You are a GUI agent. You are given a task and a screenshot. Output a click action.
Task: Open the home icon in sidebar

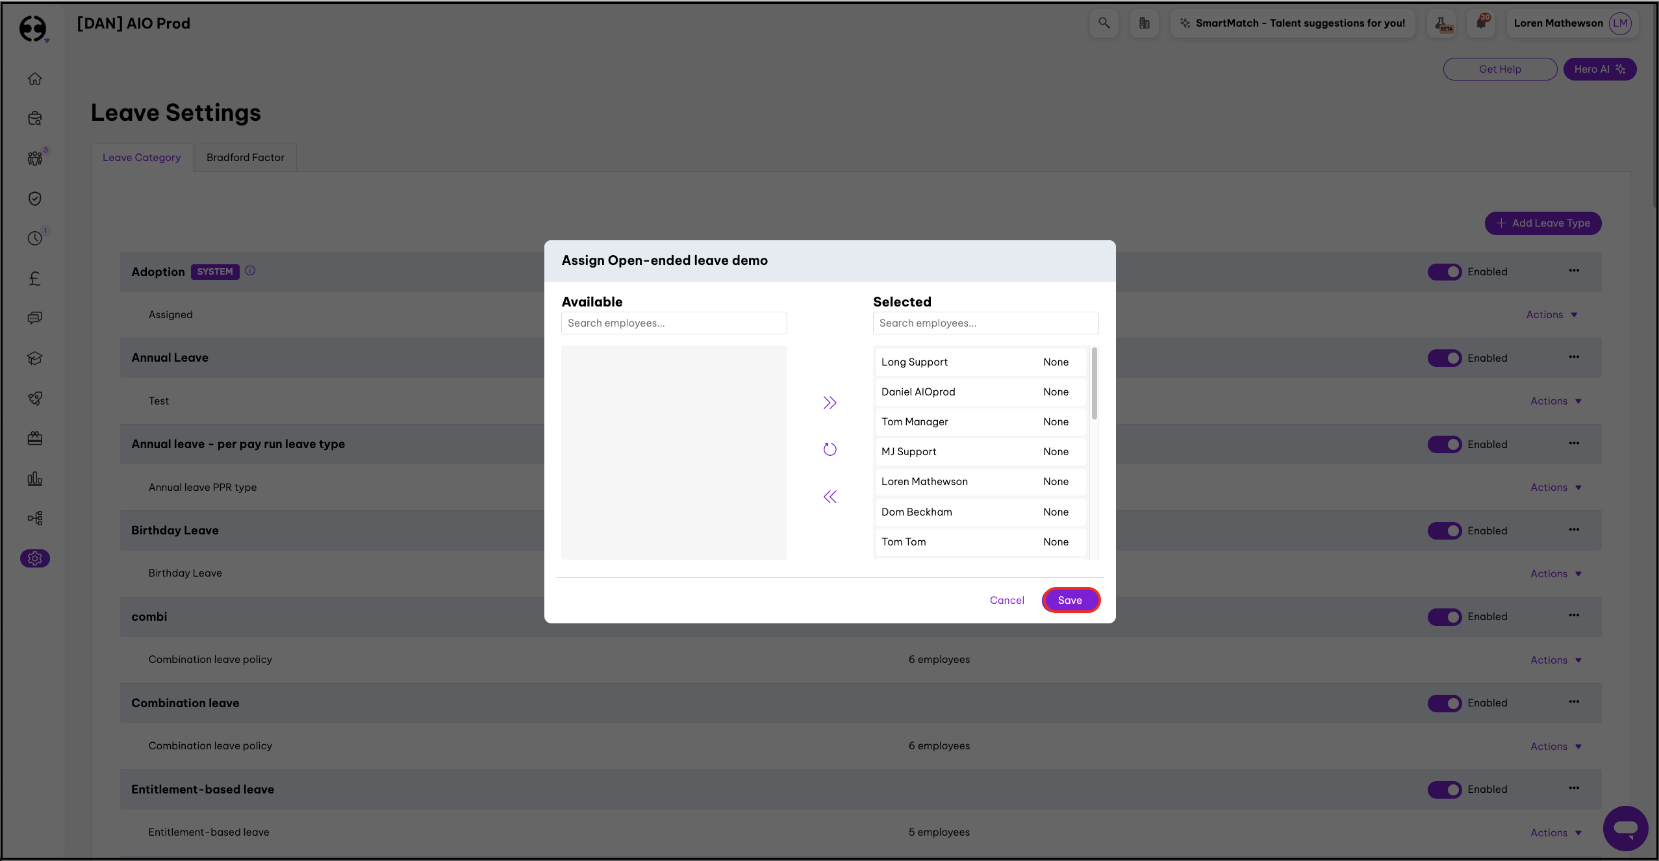click(x=35, y=79)
